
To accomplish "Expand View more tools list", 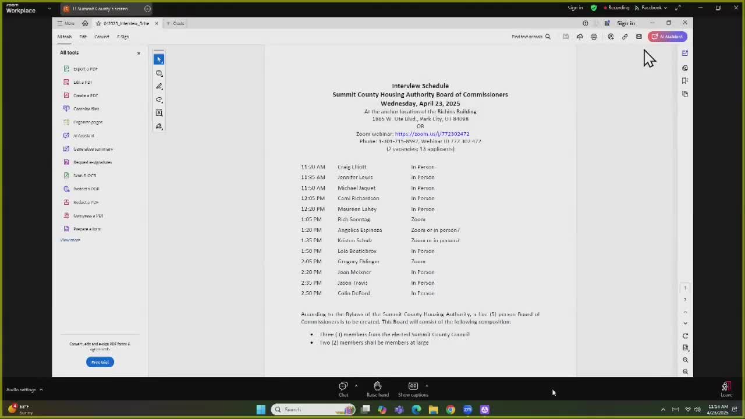I will [x=70, y=240].
